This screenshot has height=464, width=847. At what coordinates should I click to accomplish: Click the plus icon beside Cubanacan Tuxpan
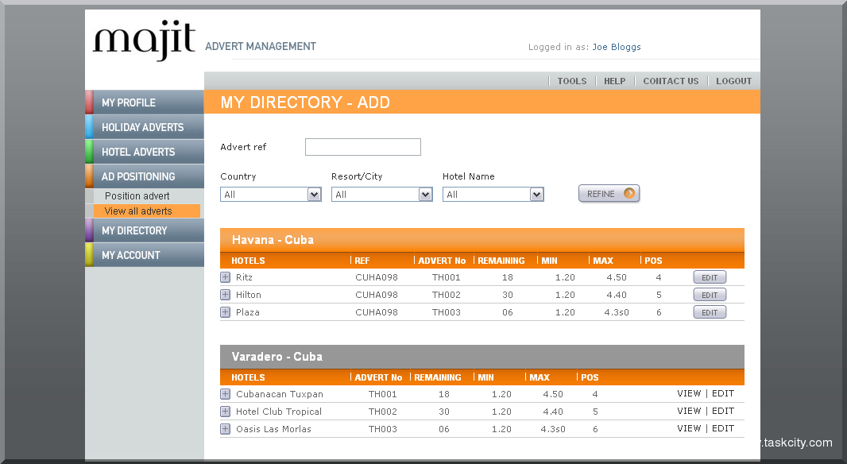(x=225, y=393)
